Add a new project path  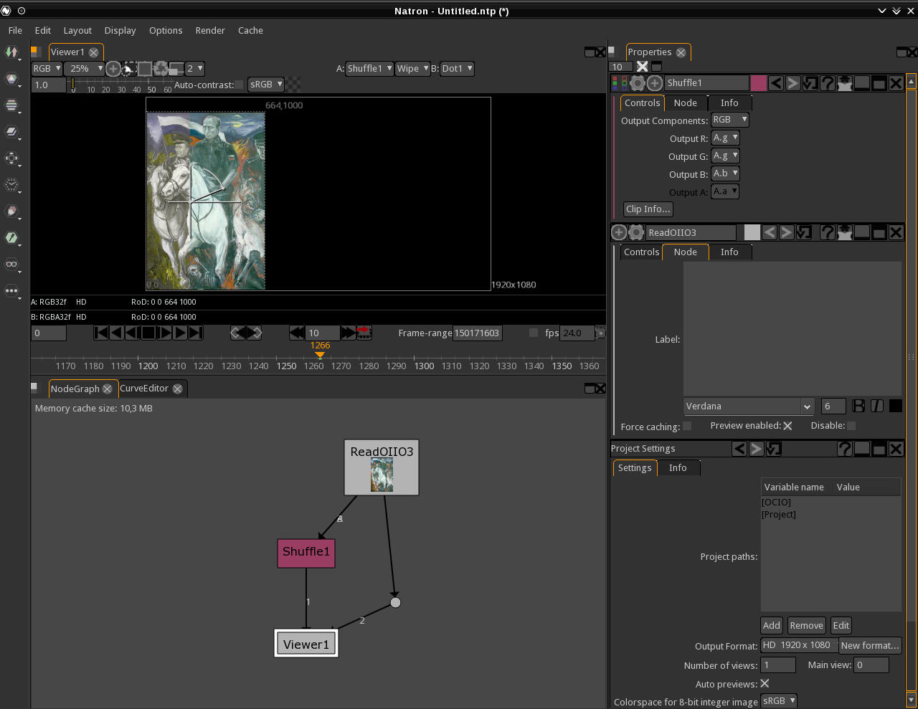[x=772, y=626]
